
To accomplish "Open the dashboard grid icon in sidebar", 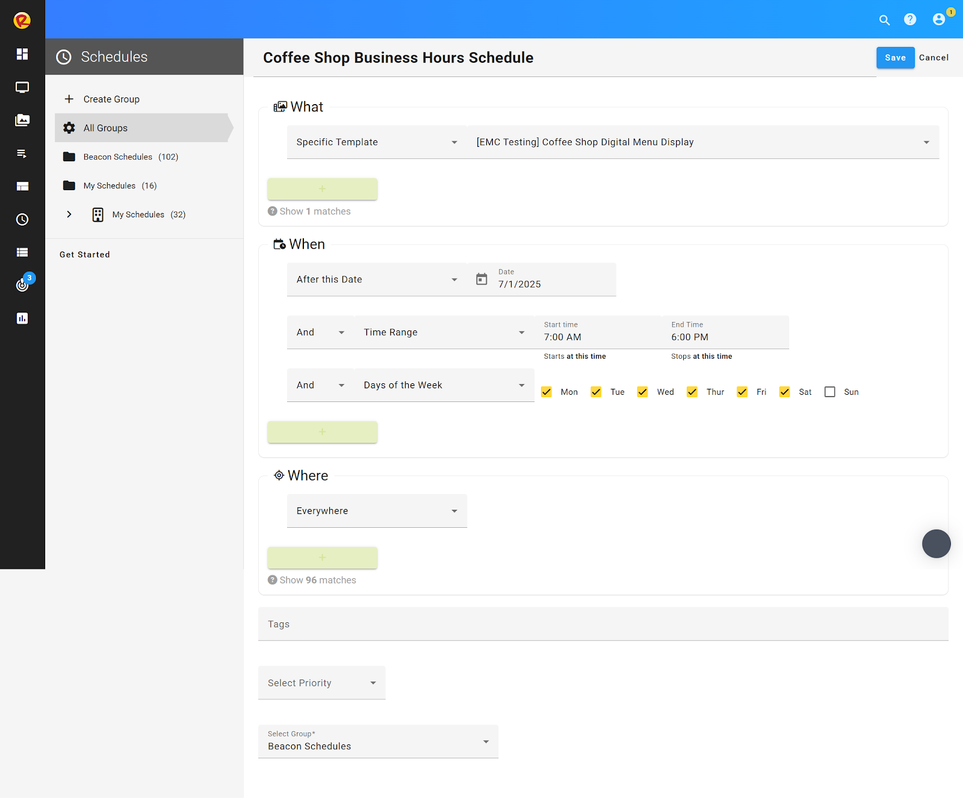I will click(22, 54).
